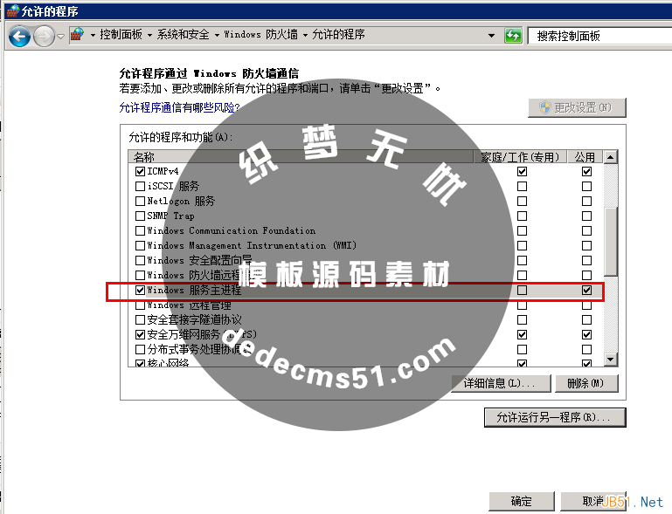This screenshot has height=514, width=672.
Task: Click the 详细信息 button
Action: (x=501, y=383)
